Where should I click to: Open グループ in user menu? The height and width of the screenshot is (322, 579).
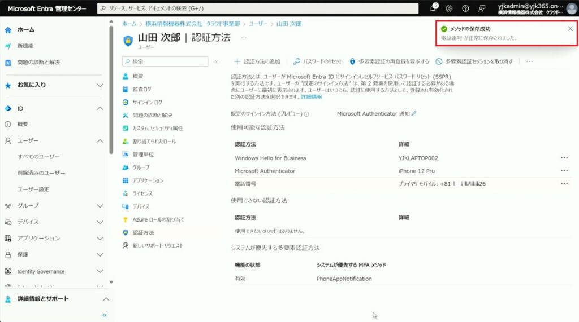[141, 167]
